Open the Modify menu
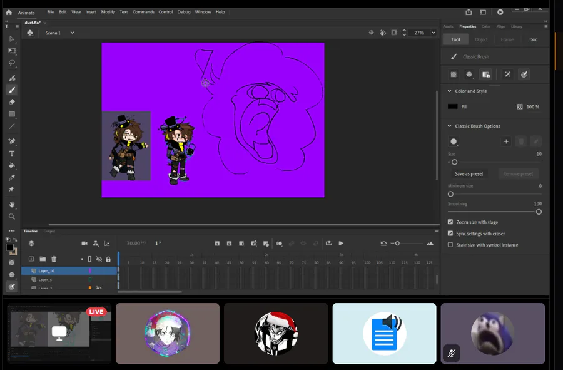Screen dimensions: 563x370 point(108,12)
